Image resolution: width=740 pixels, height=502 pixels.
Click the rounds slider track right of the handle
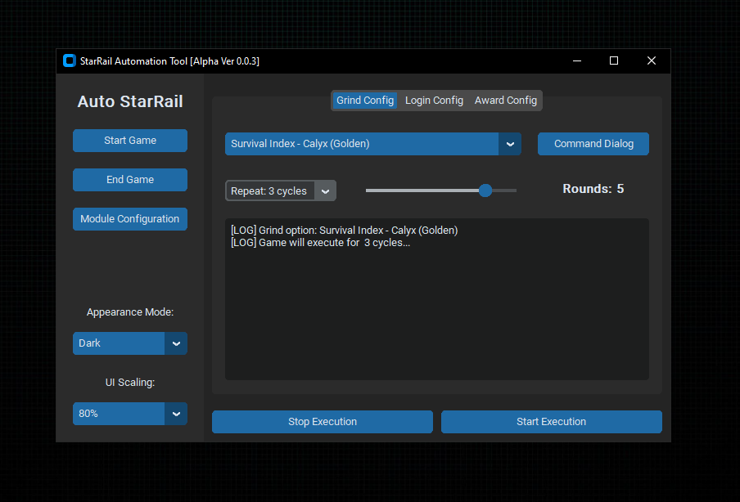tap(504, 190)
